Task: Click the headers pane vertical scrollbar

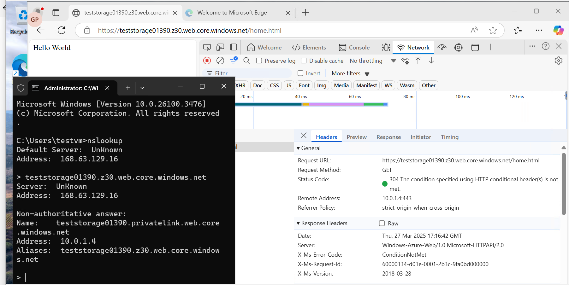Action: pos(564,184)
